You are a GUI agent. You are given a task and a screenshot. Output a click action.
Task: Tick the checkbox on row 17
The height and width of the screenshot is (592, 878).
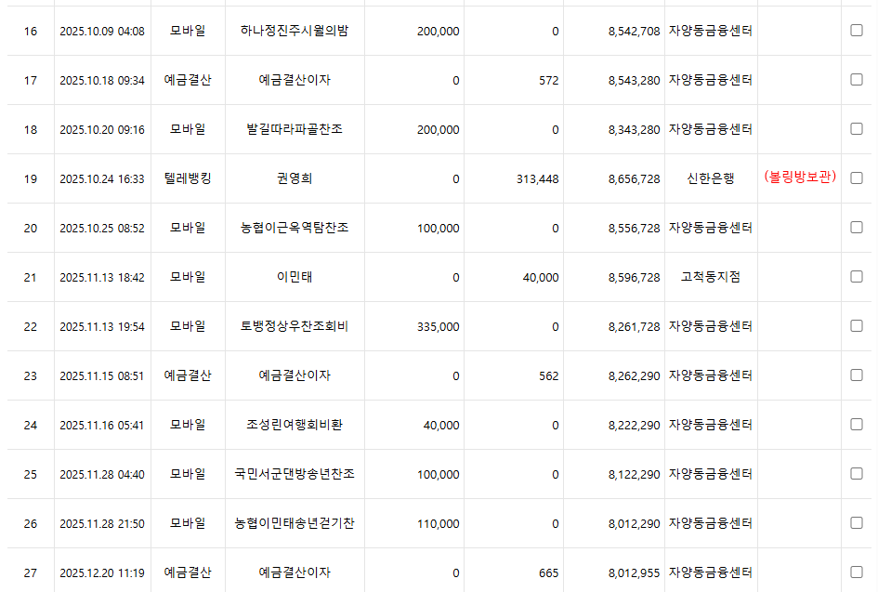pyautogui.click(x=856, y=80)
